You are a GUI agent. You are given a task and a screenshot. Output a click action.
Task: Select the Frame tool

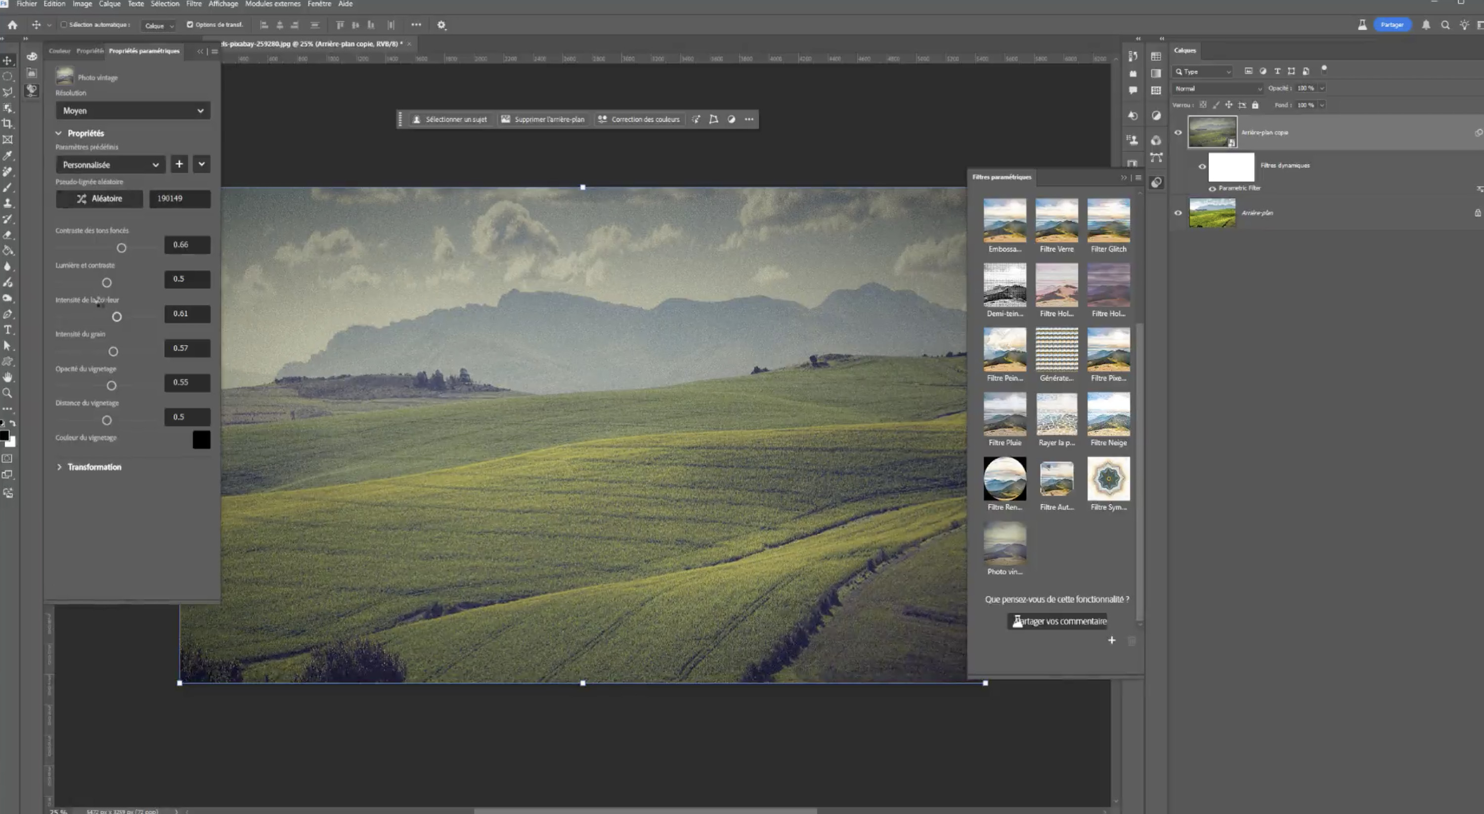pyautogui.click(x=7, y=139)
